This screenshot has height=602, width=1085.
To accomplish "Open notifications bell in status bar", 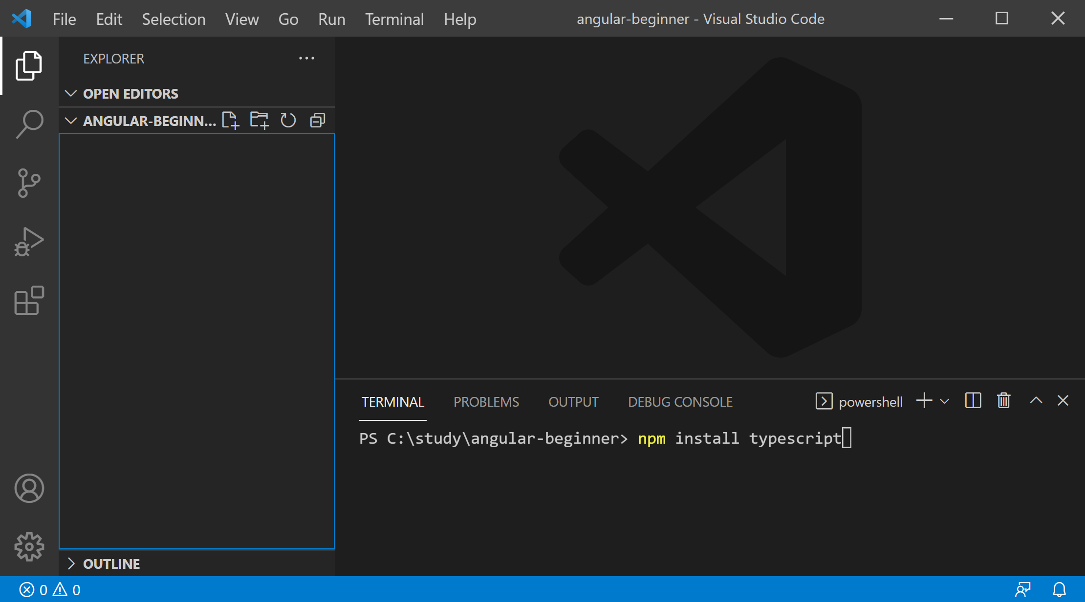I will pyautogui.click(x=1059, y=590).
